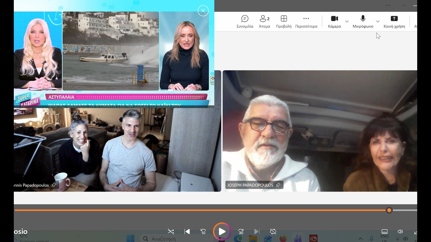Open the Άτομα participants list
The height and width of the screenshot is (242, 431).
pyautogui.click(x=265, y=22)
